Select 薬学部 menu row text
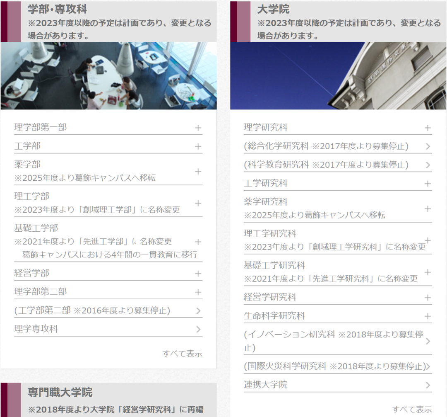Viewport: 447px width, 417px height. pos(27,165)
